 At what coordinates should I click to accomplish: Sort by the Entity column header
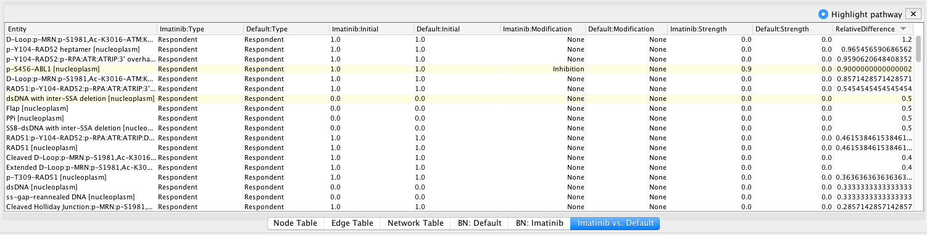tap(81, 29)
